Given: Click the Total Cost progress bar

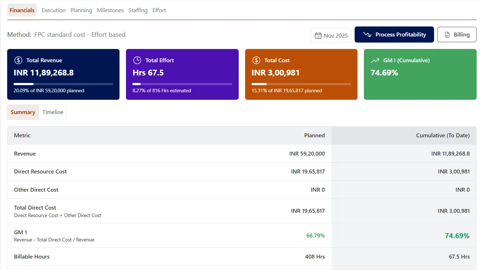Looking at the screenshot, I should pos(301,84).
